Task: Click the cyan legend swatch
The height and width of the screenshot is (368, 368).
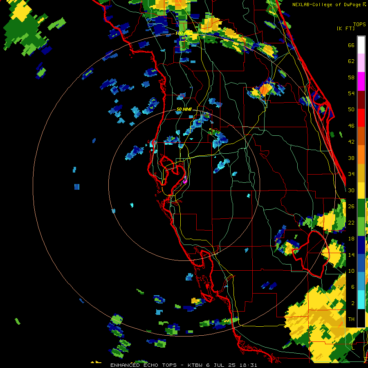Action: [x=361, y=300]
